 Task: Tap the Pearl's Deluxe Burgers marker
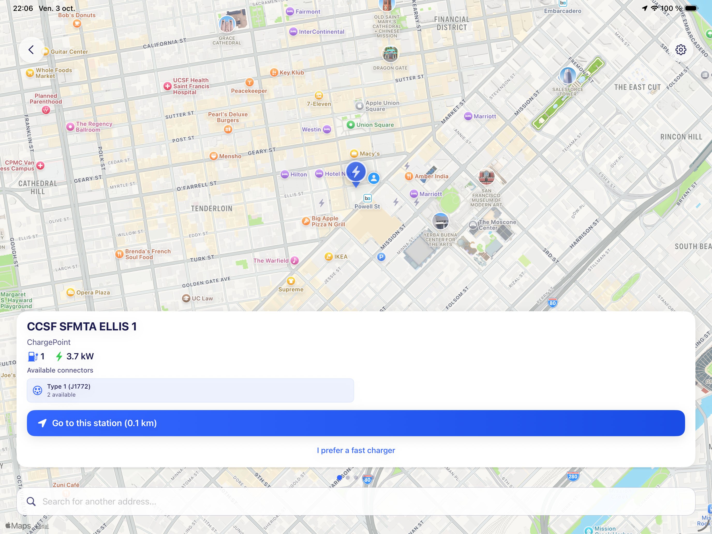pos(228,129)
